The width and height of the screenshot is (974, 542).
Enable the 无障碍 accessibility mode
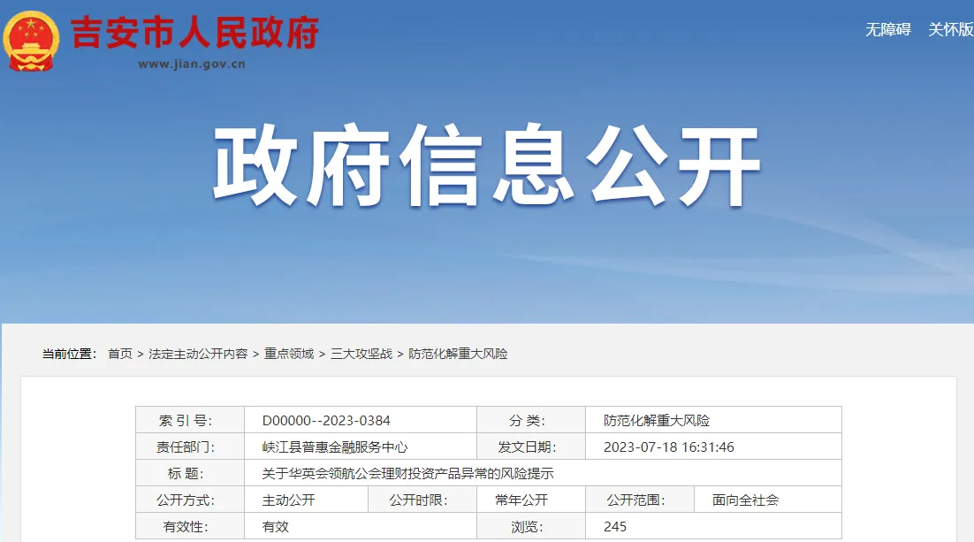tap(887, 29)
